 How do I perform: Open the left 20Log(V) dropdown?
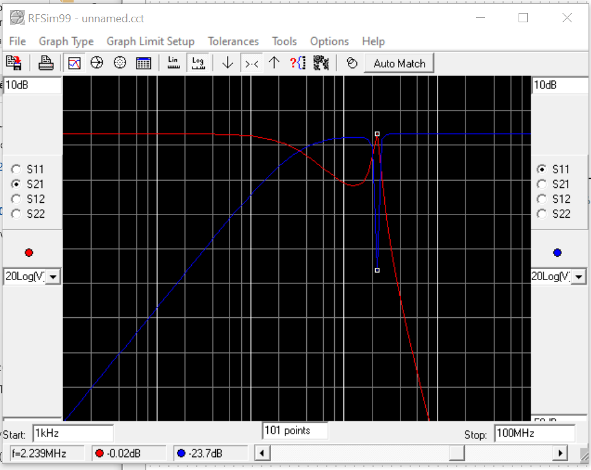(53, 277)
